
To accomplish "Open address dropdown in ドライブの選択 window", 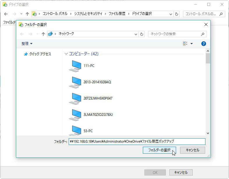I will (171, 14).
